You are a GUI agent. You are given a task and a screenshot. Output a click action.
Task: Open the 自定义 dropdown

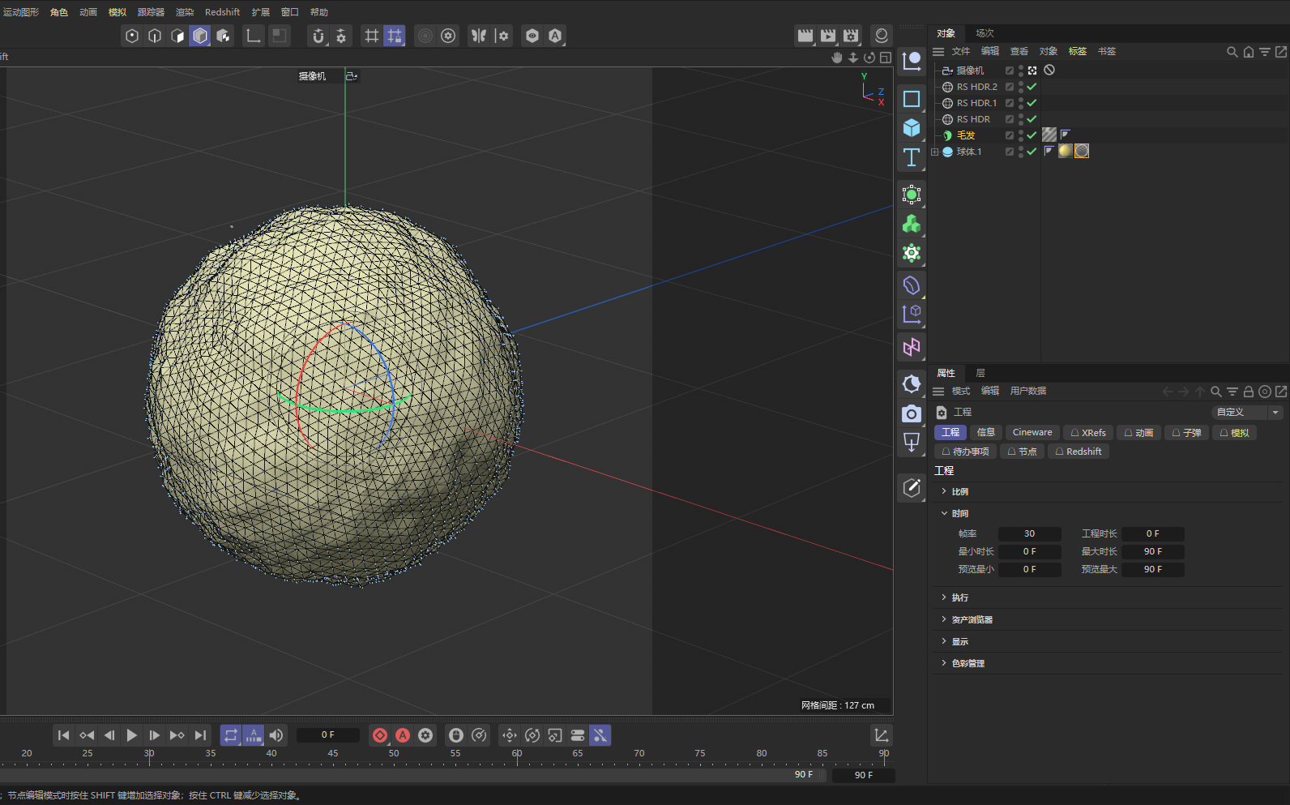(1247, 412)
